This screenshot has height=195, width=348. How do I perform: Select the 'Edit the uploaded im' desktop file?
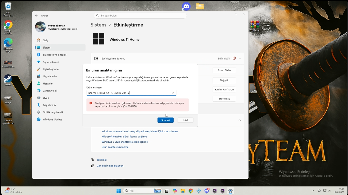[x=8, y=119]
